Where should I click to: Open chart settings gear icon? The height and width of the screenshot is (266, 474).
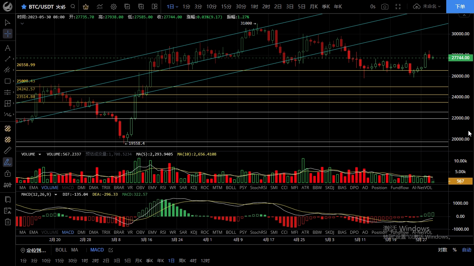(113, 7)
